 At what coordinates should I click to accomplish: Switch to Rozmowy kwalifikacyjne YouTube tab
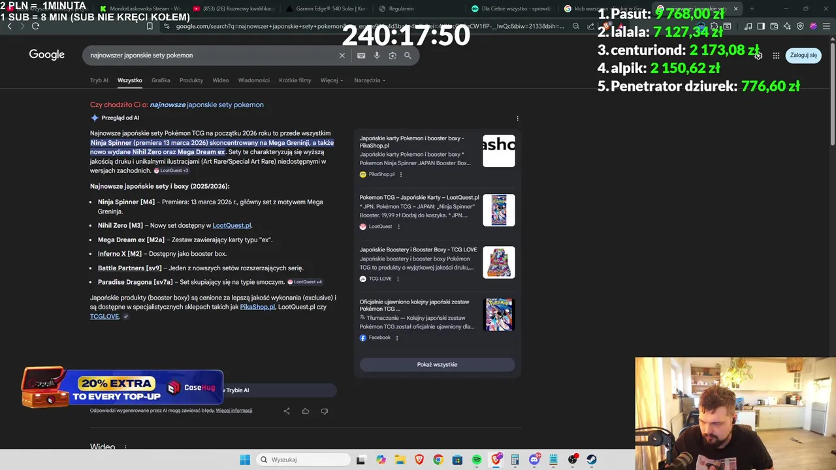(x=234, y=8)
